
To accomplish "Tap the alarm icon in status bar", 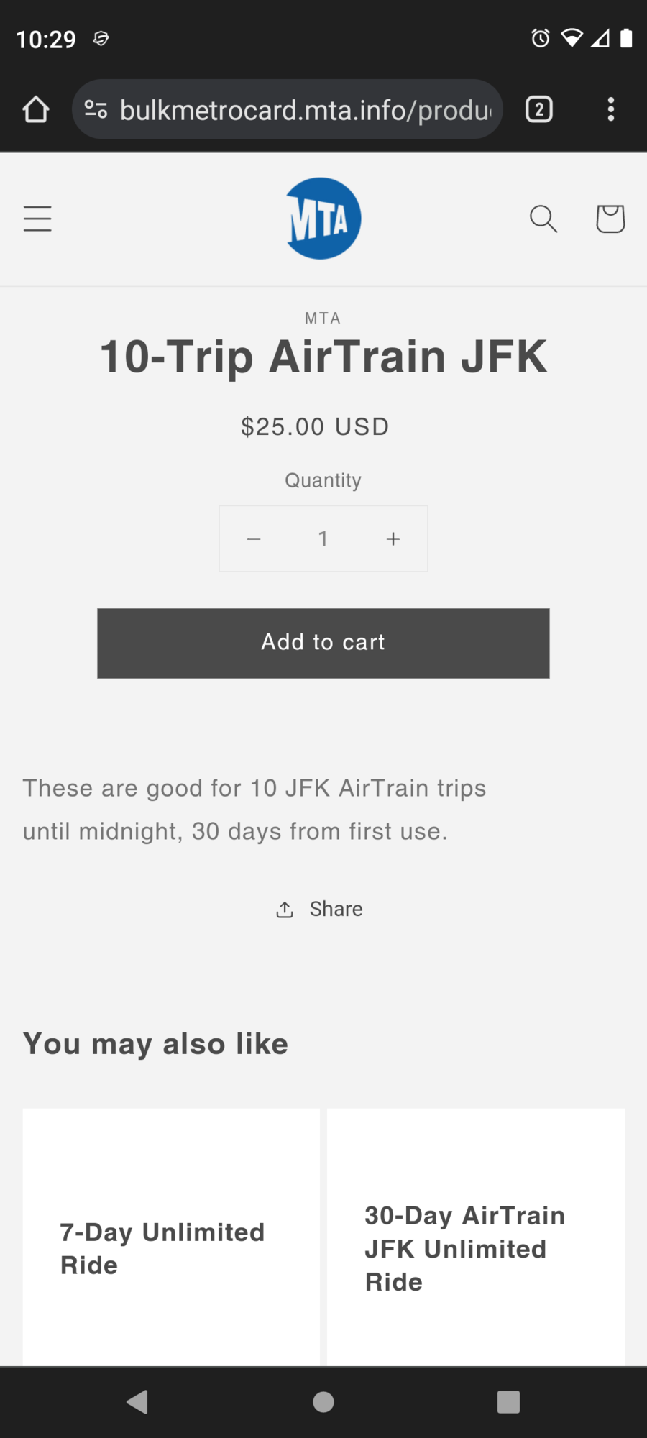I will (541, 38).
